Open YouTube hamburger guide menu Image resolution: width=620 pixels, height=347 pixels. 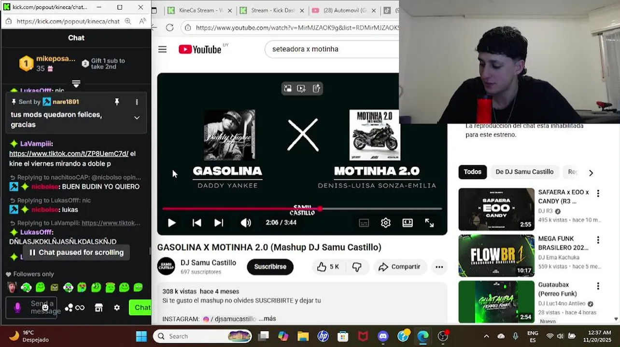(x=162, y=49)
